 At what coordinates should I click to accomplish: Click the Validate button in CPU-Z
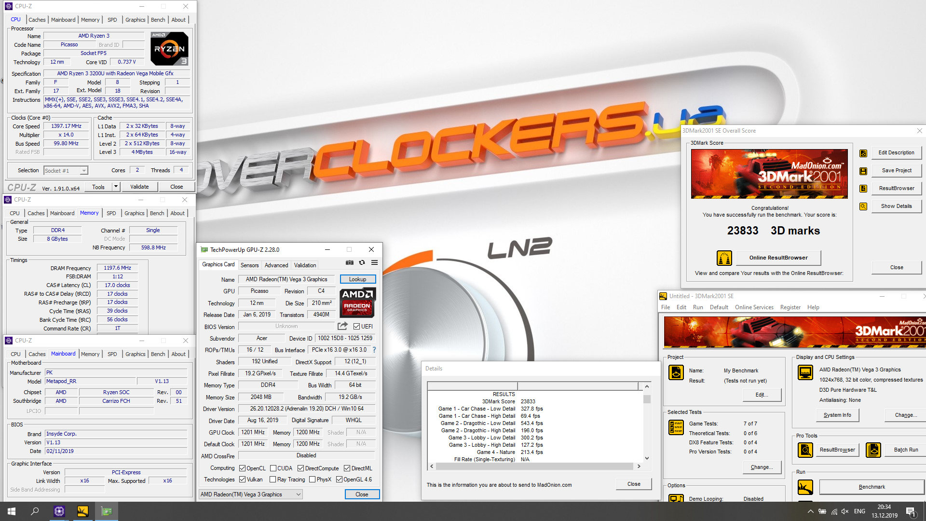pyautogui.click(x=139, y=187)
